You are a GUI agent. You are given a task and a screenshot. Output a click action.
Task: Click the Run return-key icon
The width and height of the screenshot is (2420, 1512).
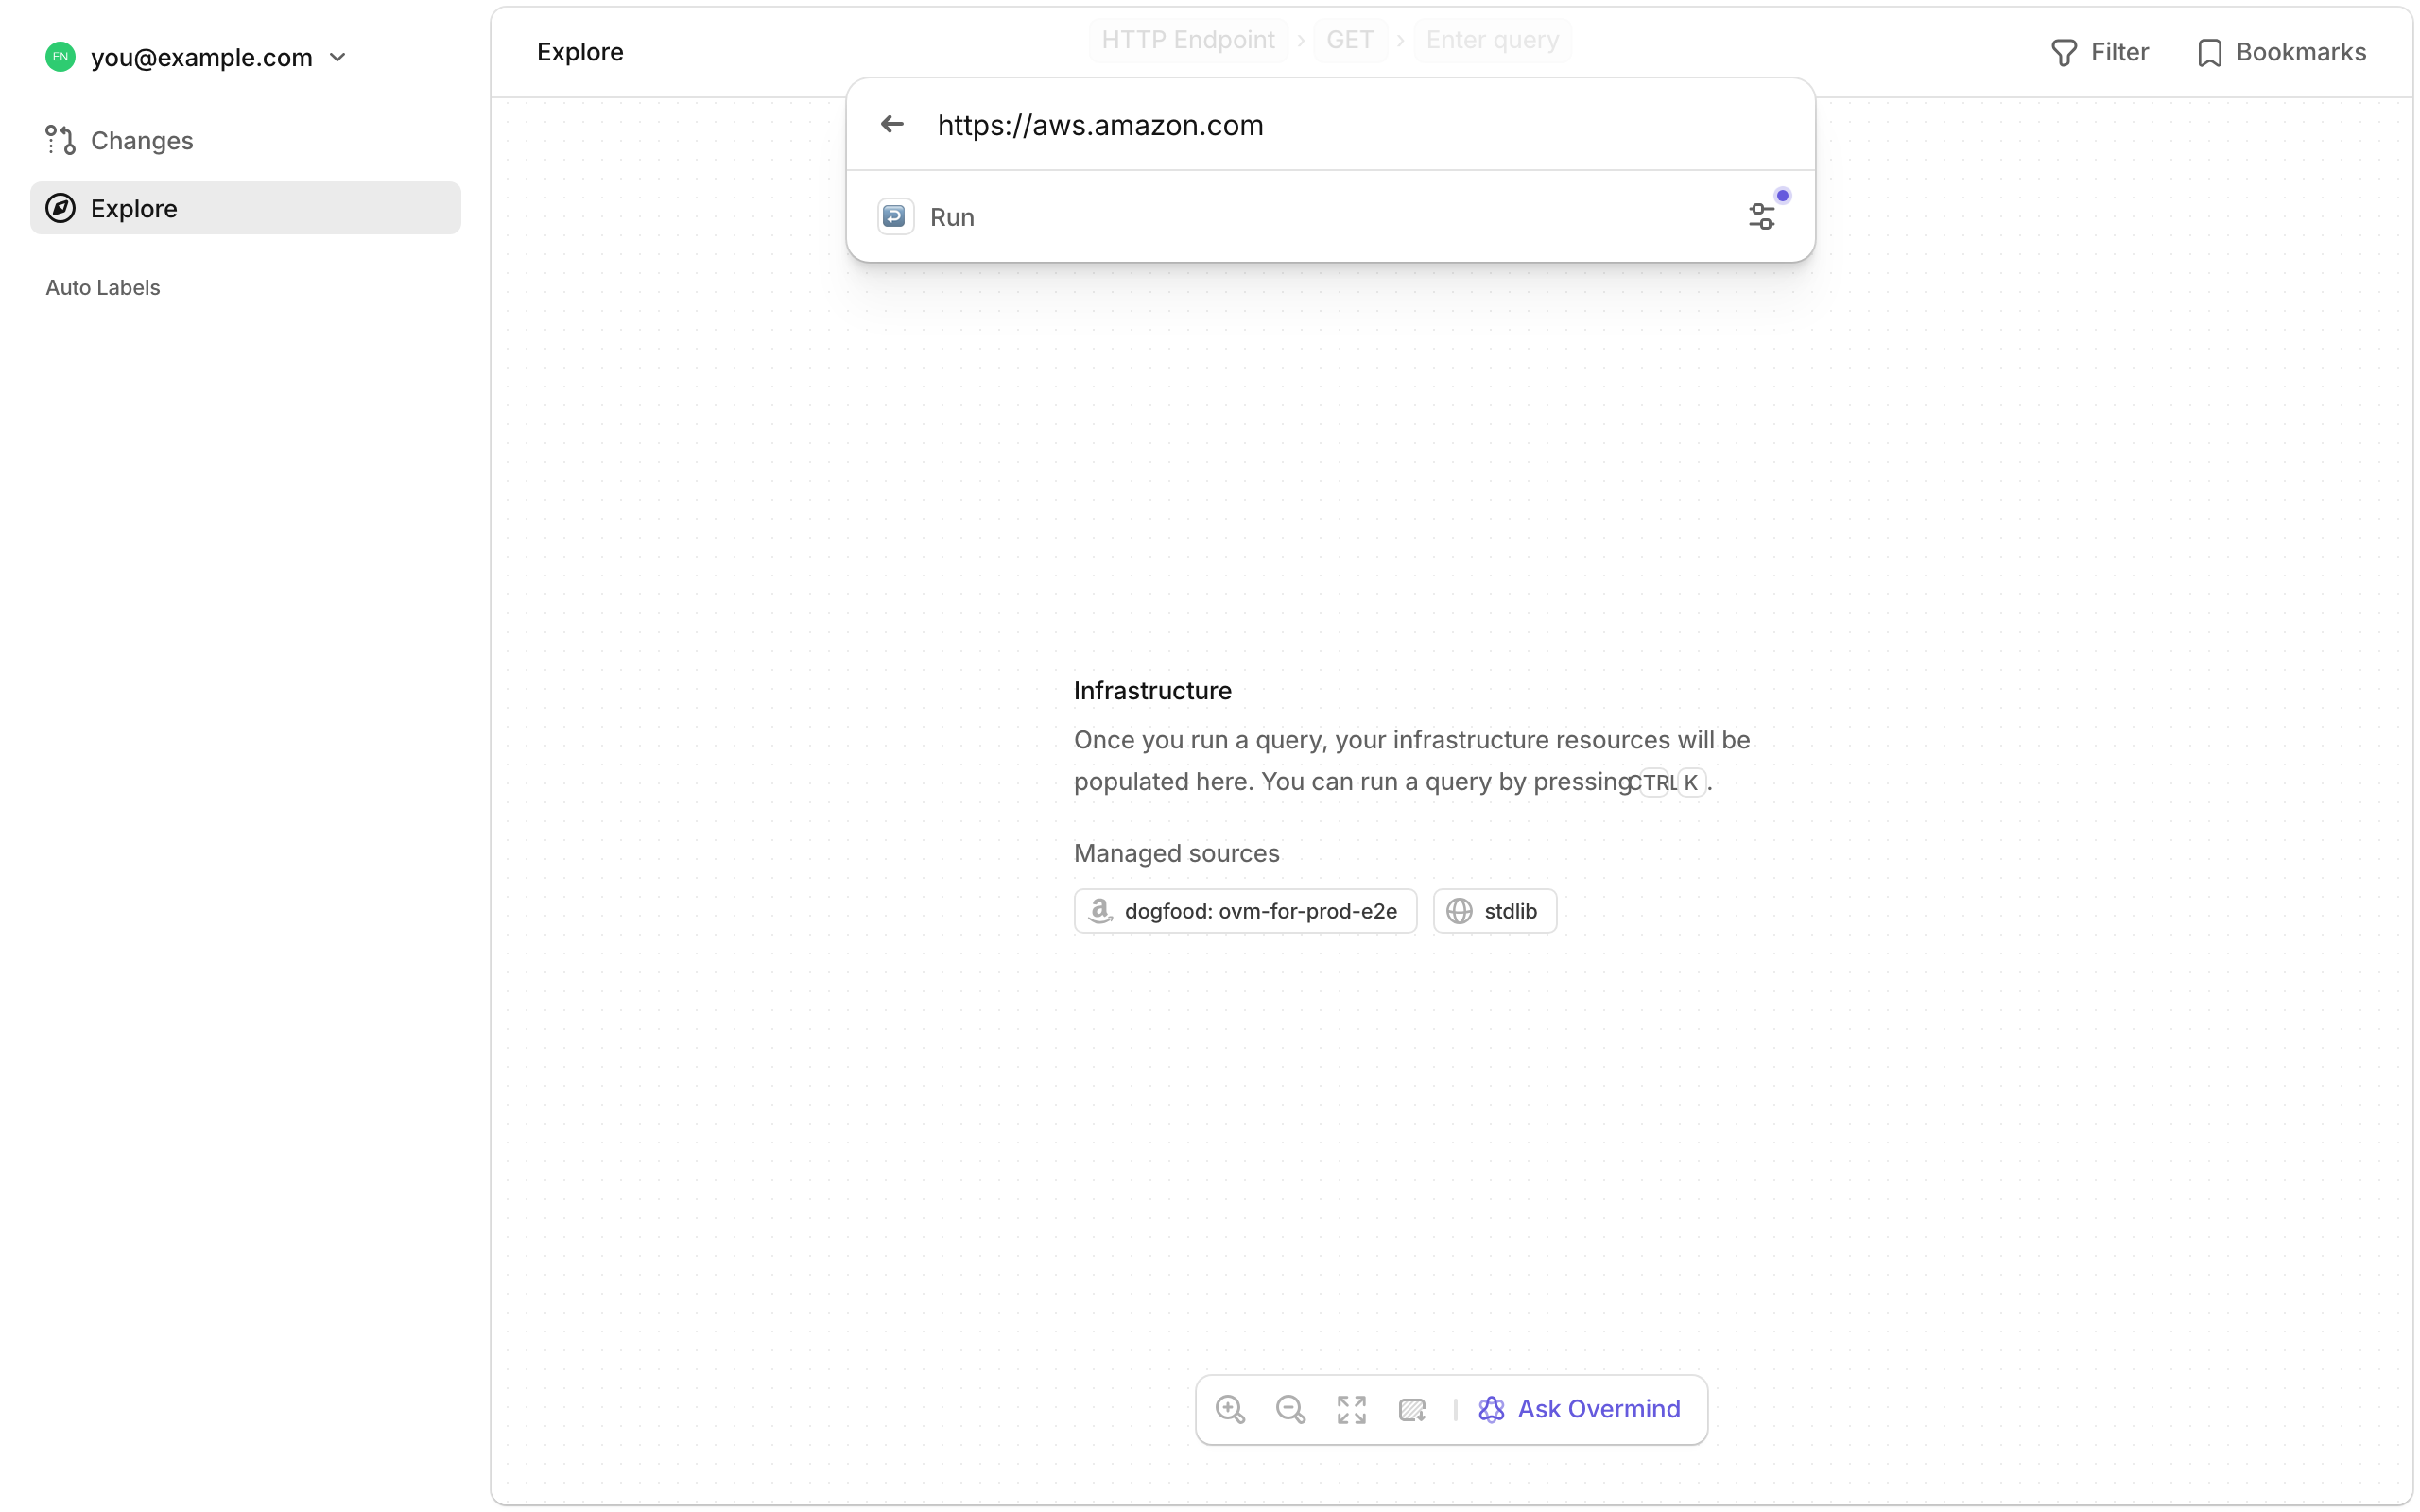[895, 215]
